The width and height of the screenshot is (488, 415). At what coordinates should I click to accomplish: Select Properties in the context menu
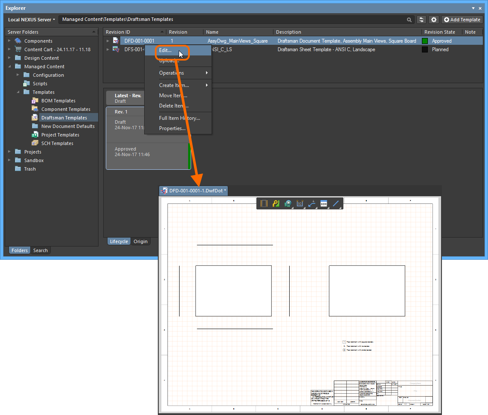coord(172,128)
